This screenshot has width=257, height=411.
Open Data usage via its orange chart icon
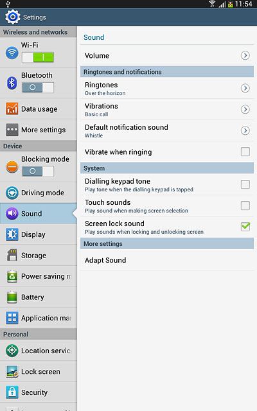tap(12, 109)
